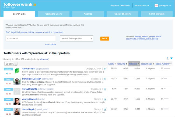Open the analysis chart icon for Sarah Nagel
Image resolution: width=175 pixels, height=117 pixels.
(x=105, y=109)
